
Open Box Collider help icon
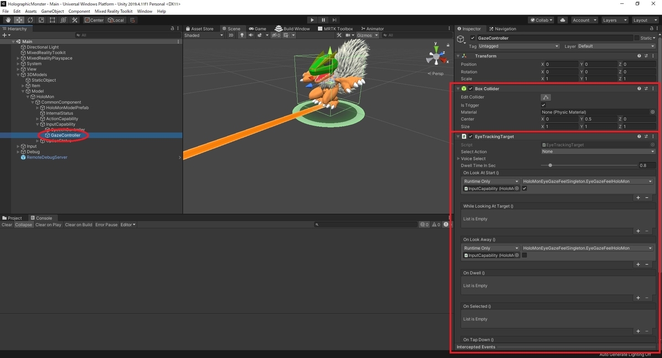coord(639,89)
